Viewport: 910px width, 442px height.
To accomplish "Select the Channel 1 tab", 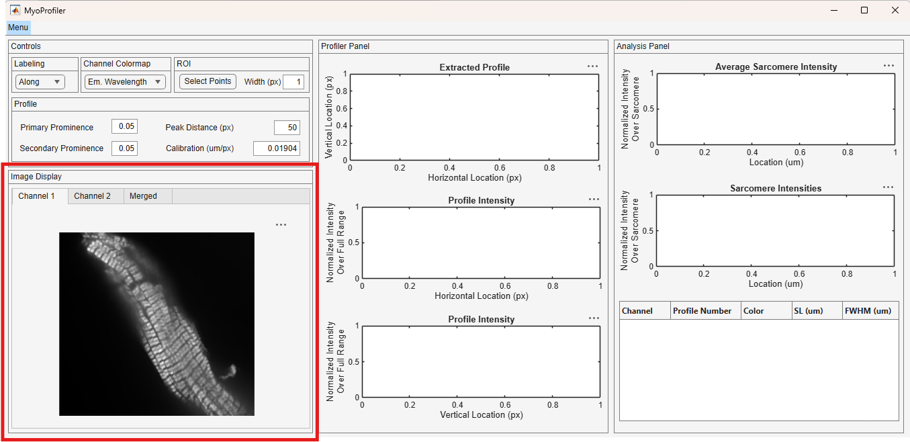I will pos(36,196).
